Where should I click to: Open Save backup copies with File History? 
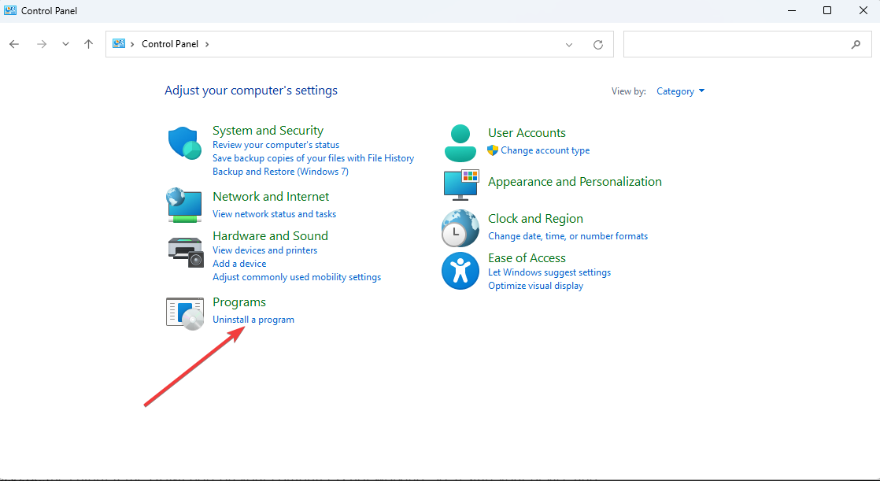click(313, 158)
